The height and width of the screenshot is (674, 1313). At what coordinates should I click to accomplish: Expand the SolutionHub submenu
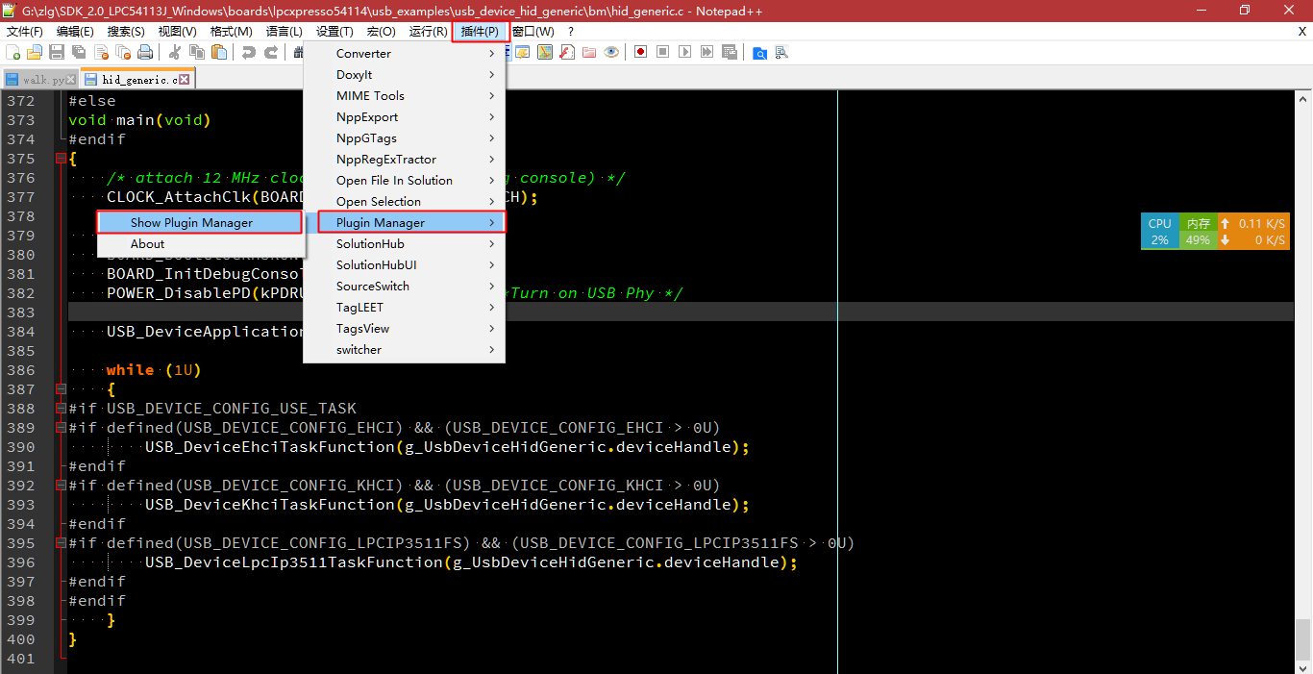coord(405,244)
